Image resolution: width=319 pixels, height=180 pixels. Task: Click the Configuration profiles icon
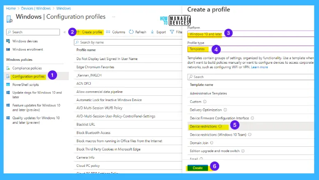(8, 76)
